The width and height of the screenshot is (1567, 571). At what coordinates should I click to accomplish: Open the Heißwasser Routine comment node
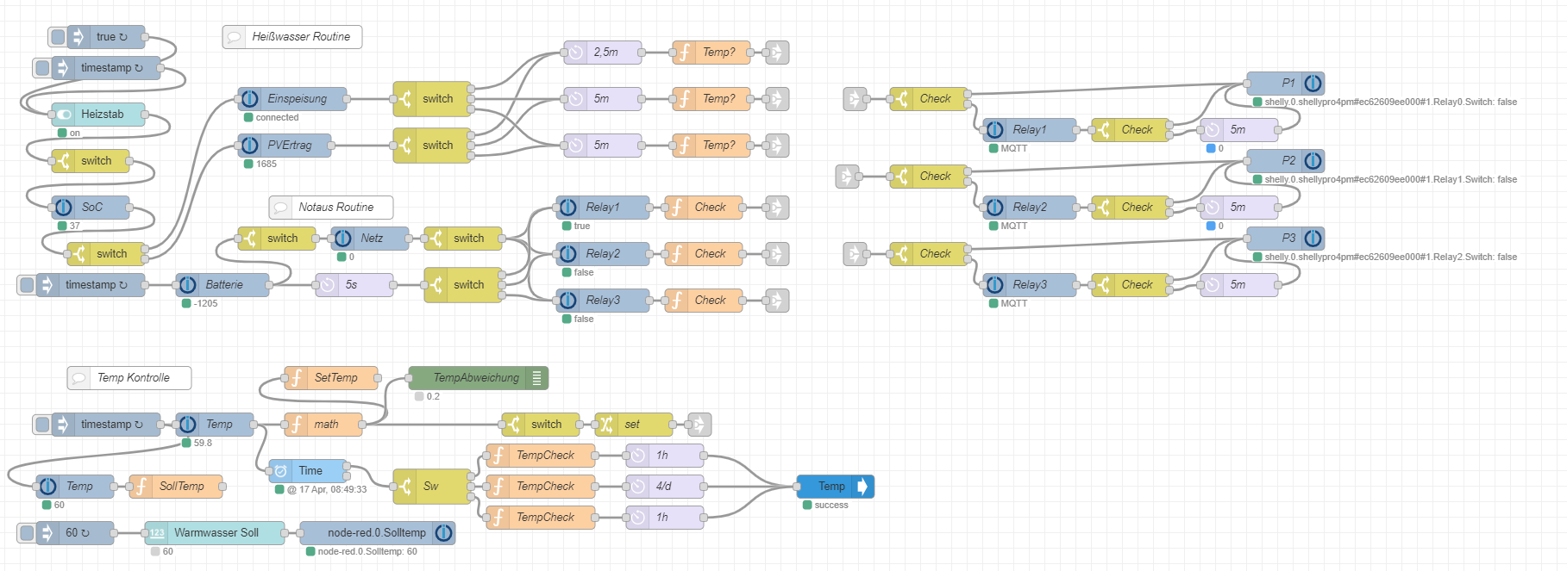pos(292,37)
